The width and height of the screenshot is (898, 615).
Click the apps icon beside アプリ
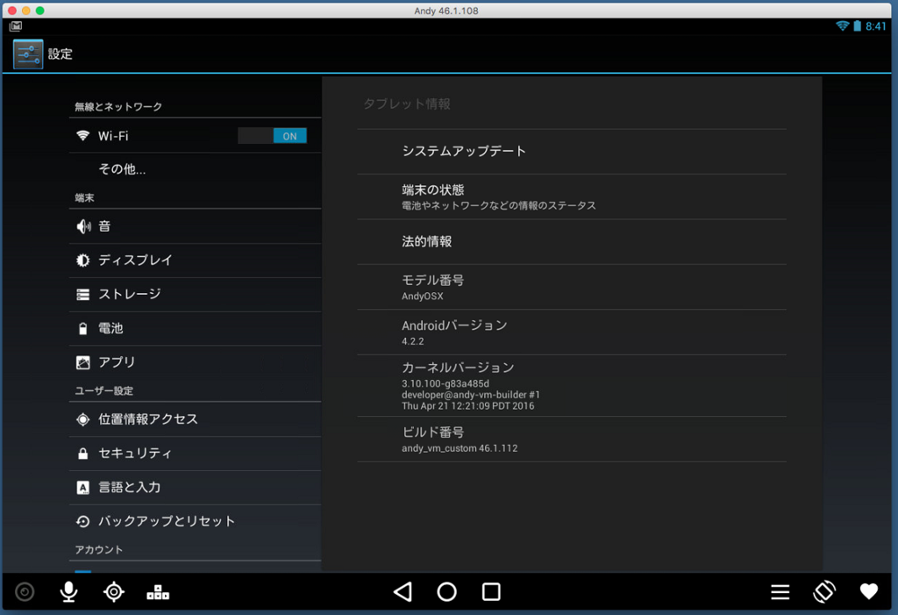[x=83, y=362]
